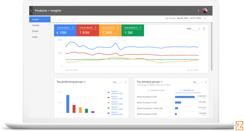Click the help icon beside Top trending groups

coord(162,82)
